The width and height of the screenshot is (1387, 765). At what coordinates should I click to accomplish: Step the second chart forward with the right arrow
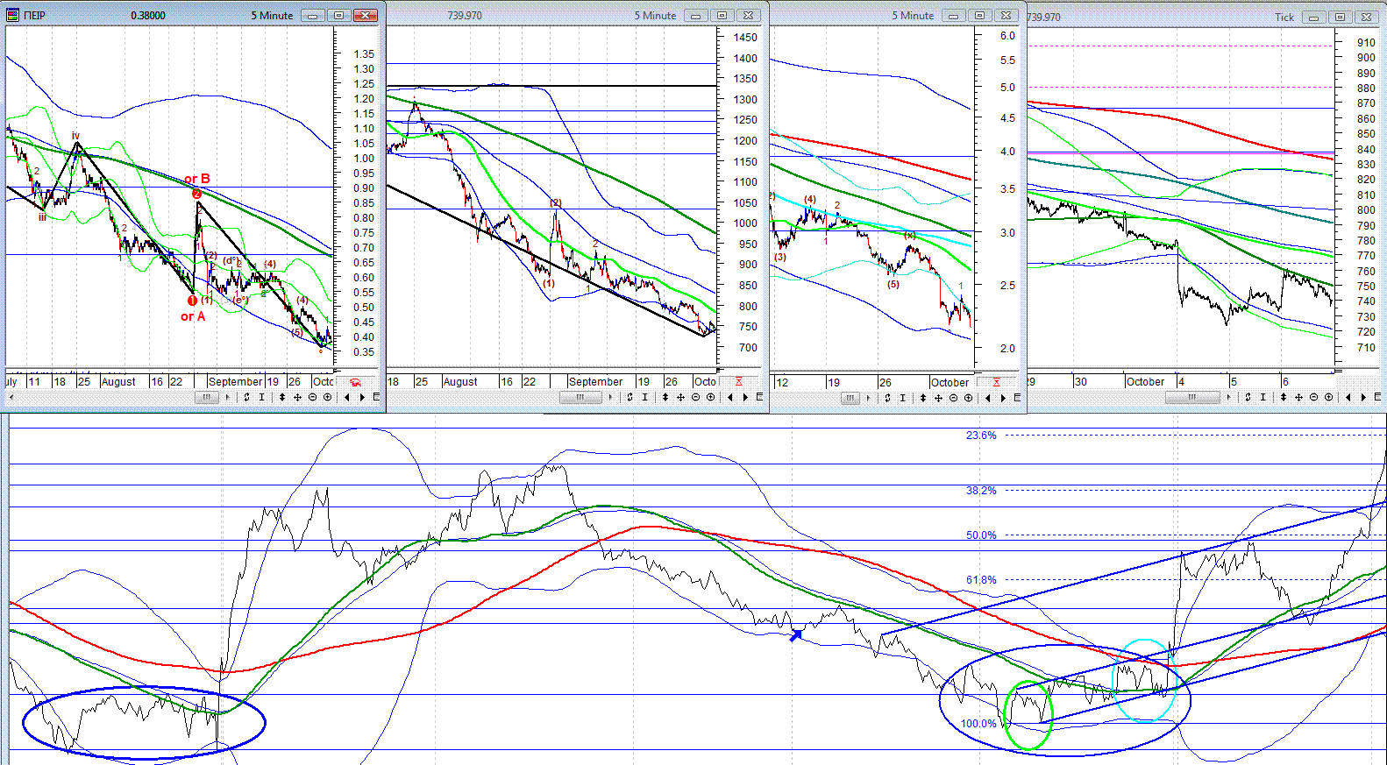click(x=745, y=397)
